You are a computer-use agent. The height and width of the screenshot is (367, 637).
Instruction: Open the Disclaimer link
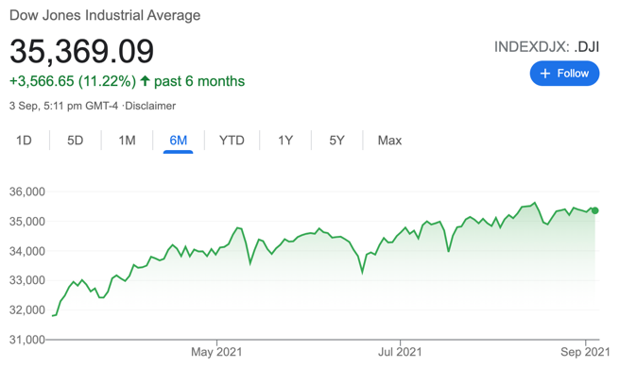click(x=150, y=106)
